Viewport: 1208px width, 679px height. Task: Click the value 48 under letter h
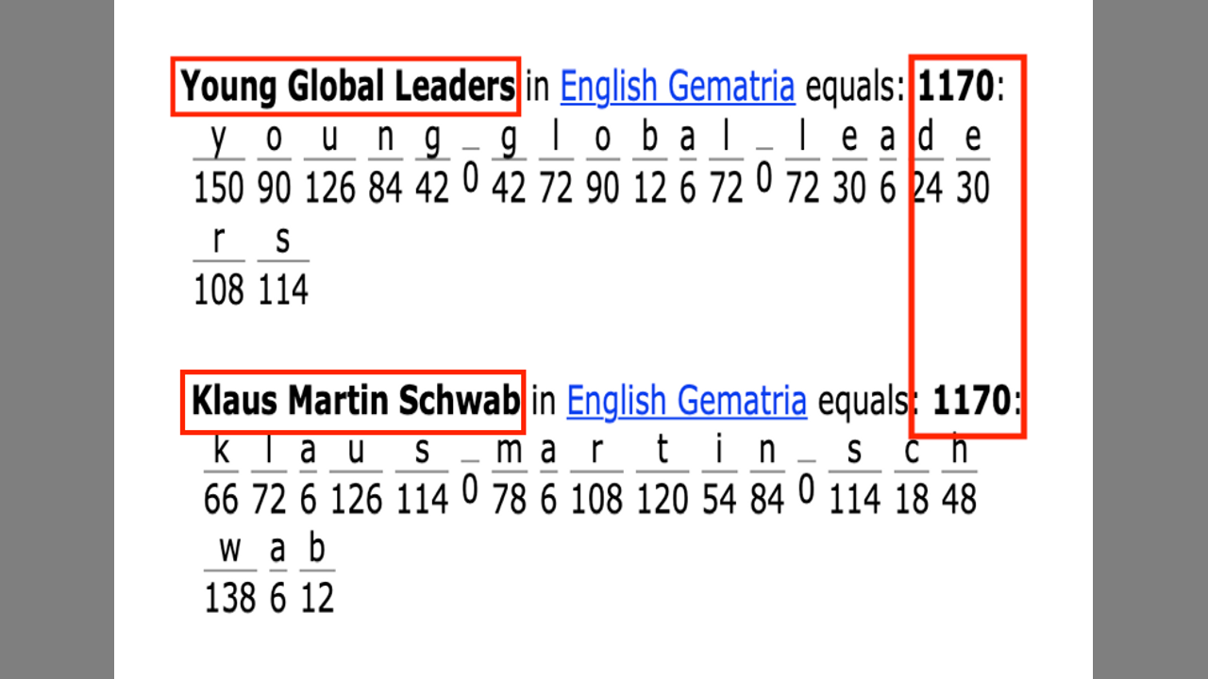[959, 500]
